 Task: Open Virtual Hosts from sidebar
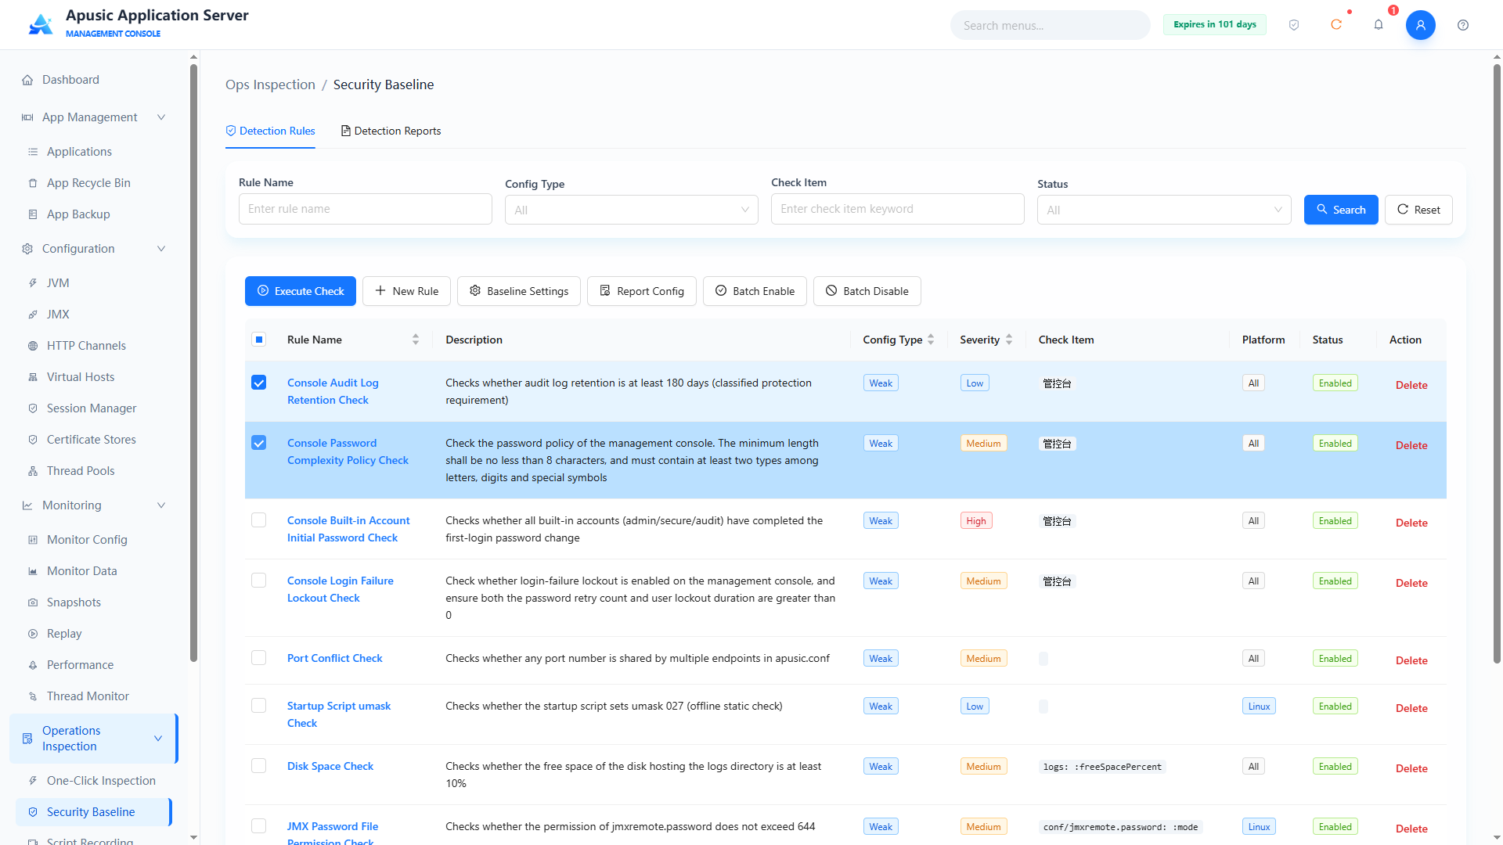pos(81,377)
